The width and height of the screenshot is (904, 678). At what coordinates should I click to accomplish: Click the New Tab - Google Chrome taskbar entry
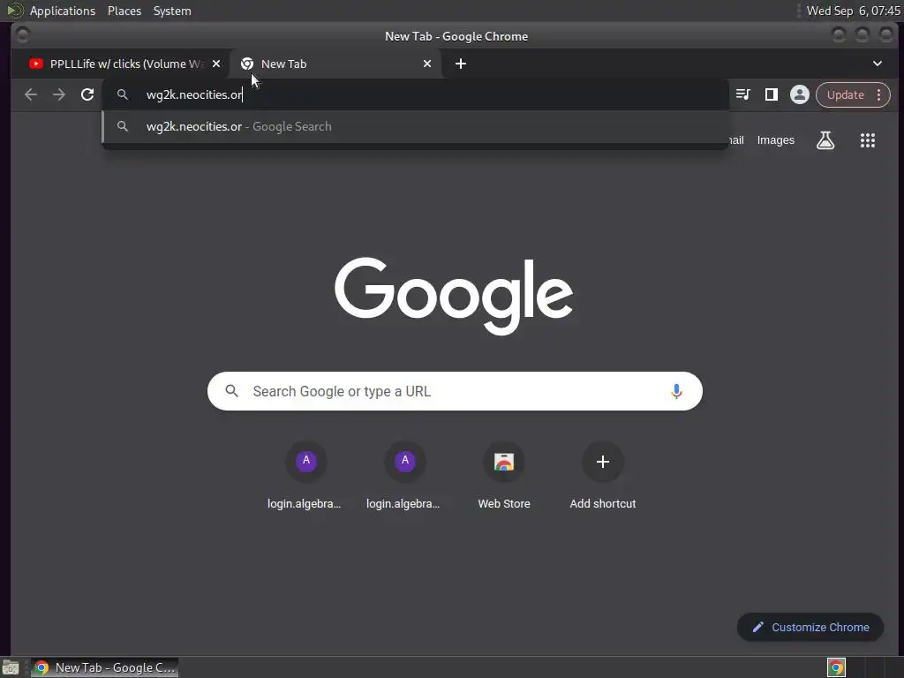[104, 667]
